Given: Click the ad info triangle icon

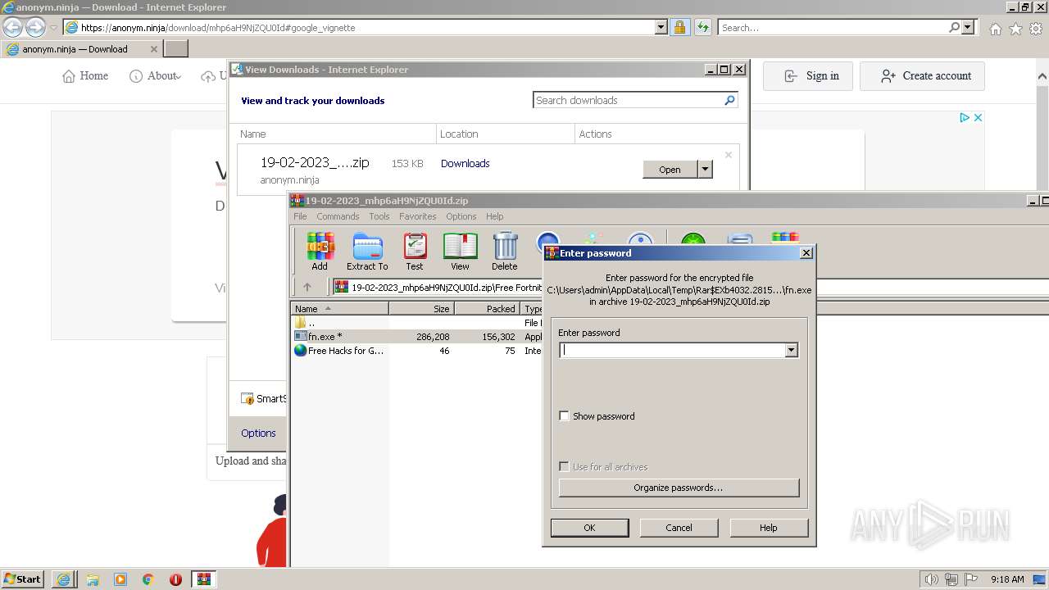Looking at the screenshot, I should pos(965,118).
